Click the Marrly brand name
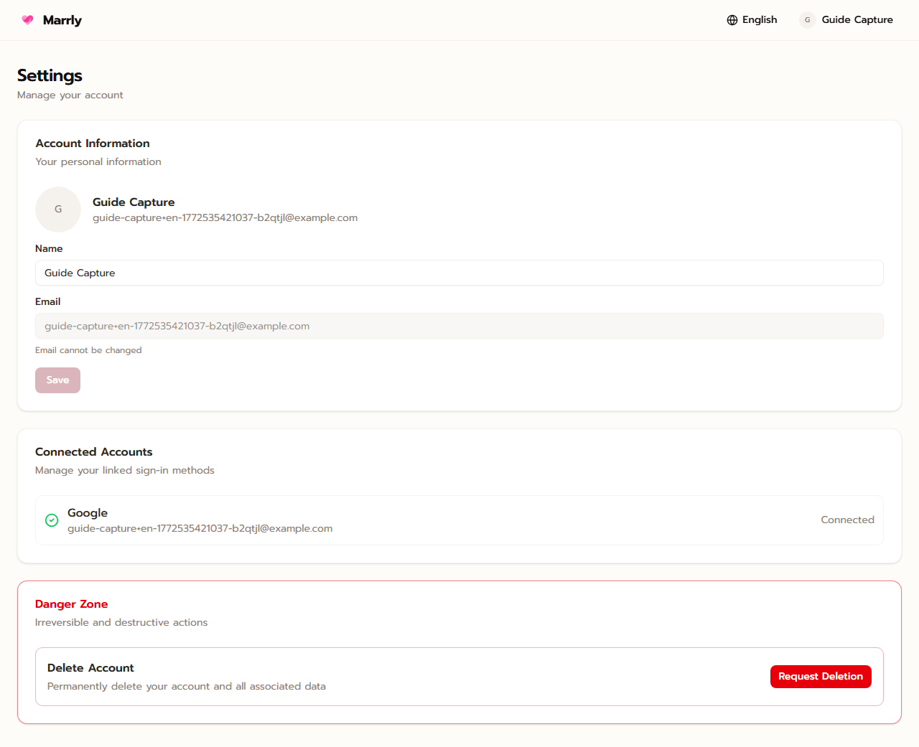 pos(62,20)
